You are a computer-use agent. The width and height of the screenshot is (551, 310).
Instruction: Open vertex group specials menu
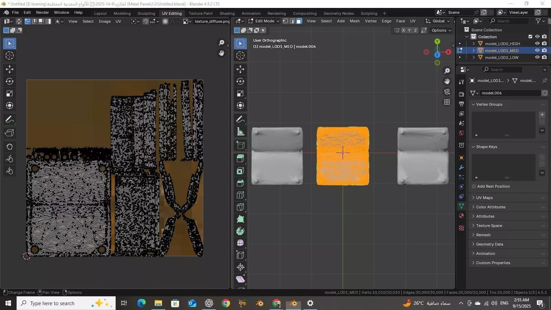(542, 131)
